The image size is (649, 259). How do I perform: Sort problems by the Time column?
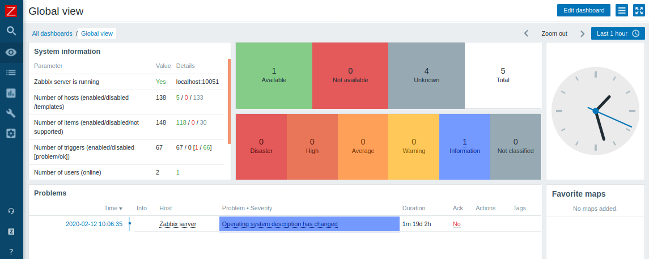click(x=113, y=208)
